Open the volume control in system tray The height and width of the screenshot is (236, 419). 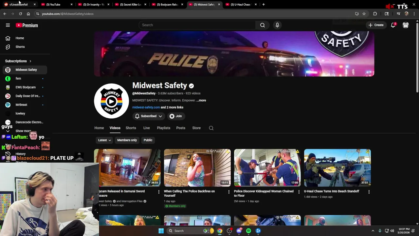tap(392, 231)
